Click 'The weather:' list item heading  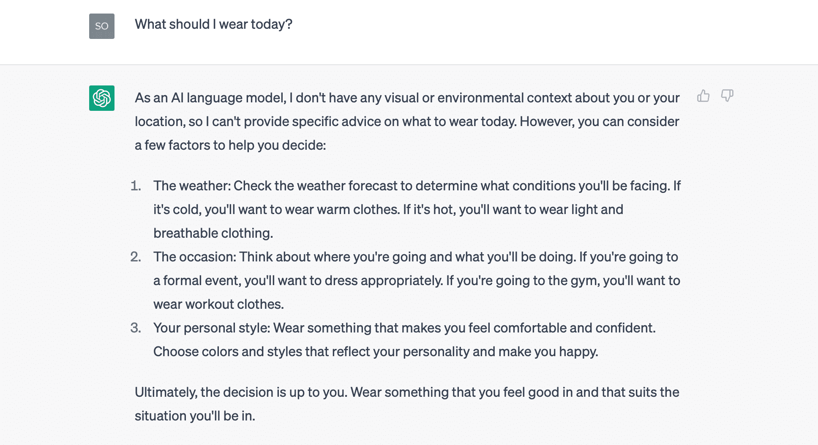pos(192,186)
